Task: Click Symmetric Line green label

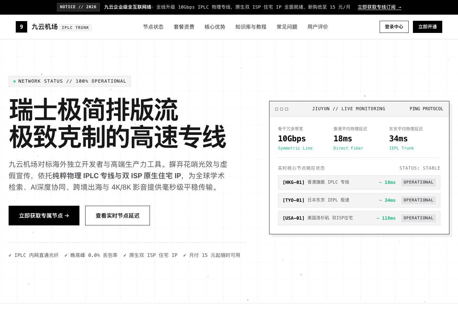Action: (x=295, y=148)
